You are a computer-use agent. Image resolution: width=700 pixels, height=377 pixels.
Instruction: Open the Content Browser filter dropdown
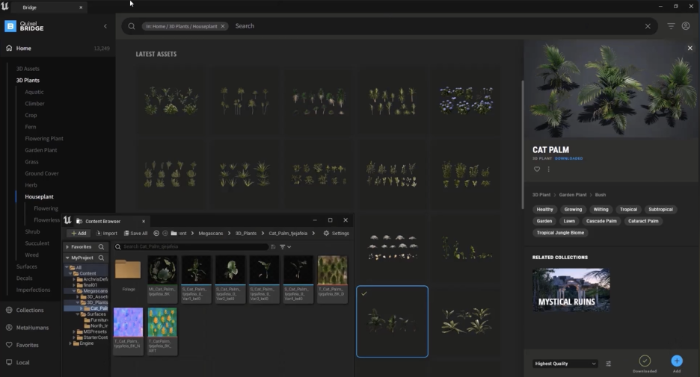pos(285,247)
